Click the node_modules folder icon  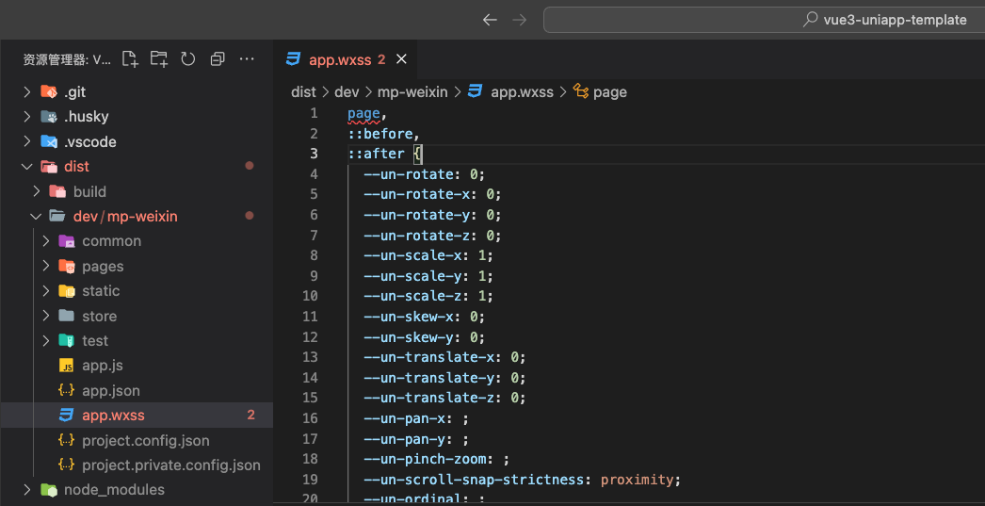48,490
